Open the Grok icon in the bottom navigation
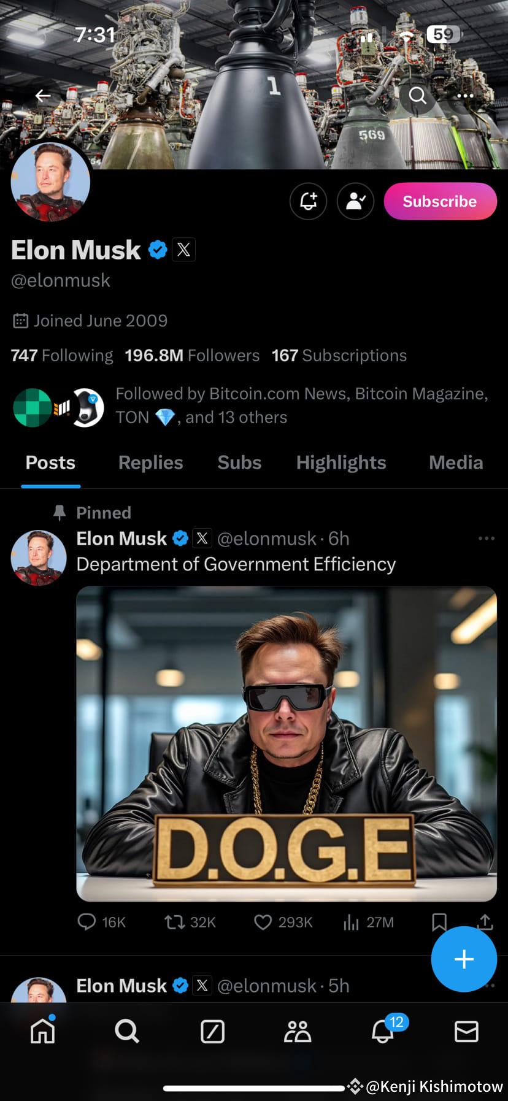Image resolution: width=508 pixels, height=1101 pixels. (x=212, y=1031)
